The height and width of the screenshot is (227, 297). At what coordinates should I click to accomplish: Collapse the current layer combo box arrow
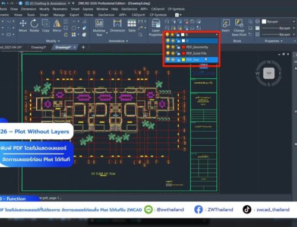217,34
